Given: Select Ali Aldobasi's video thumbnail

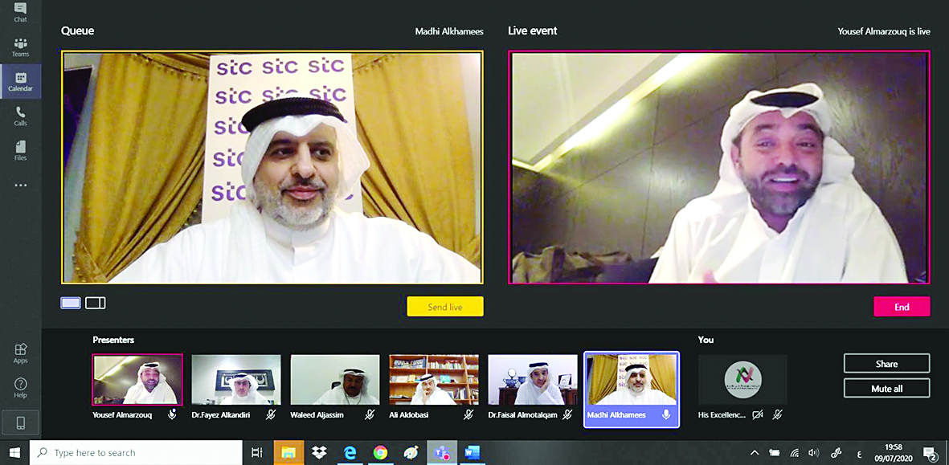Looking at the screenshot, I should pyautogui.click(x=434, y=380).
